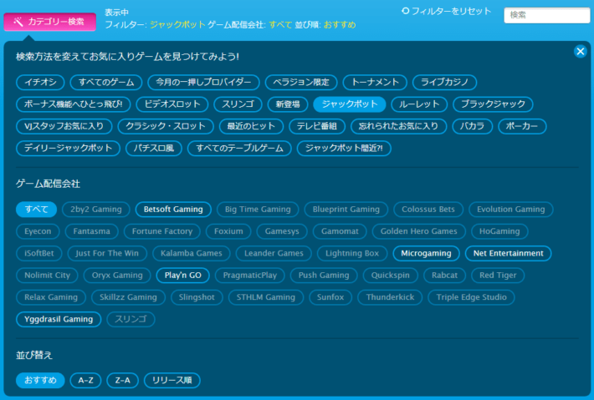
Task: Select the イチオシ category chip
Action: [x=38, y=83]
